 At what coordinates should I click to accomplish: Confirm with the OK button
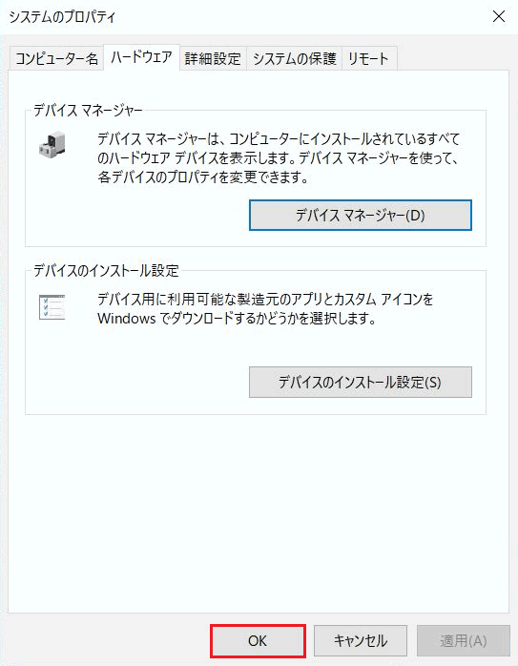click(x=258, y=640)
